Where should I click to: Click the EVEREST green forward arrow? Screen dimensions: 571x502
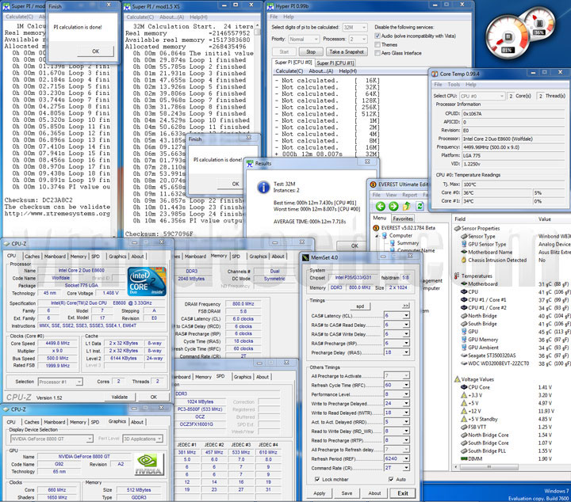click(393, 207)
